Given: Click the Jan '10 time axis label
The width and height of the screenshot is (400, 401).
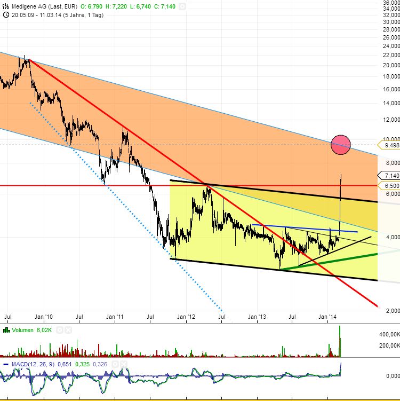Looking at the screenshot, I should point(44,317).
